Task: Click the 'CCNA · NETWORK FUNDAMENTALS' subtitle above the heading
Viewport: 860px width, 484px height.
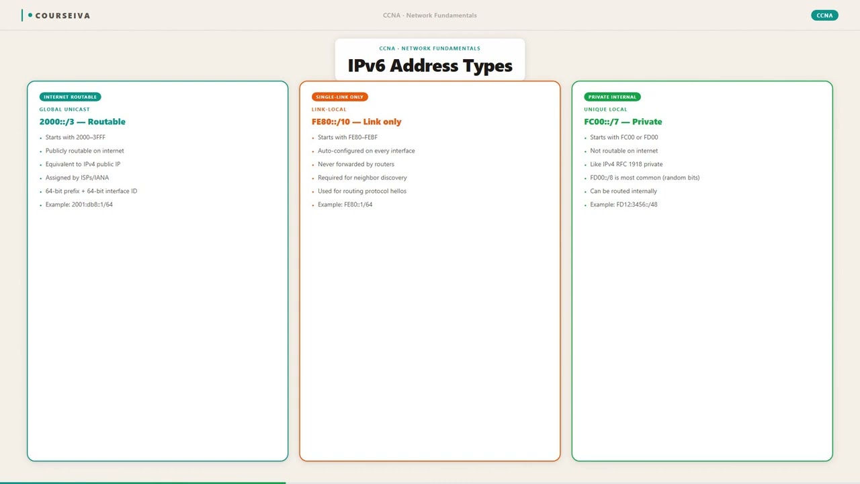Action: coord(430,48)
